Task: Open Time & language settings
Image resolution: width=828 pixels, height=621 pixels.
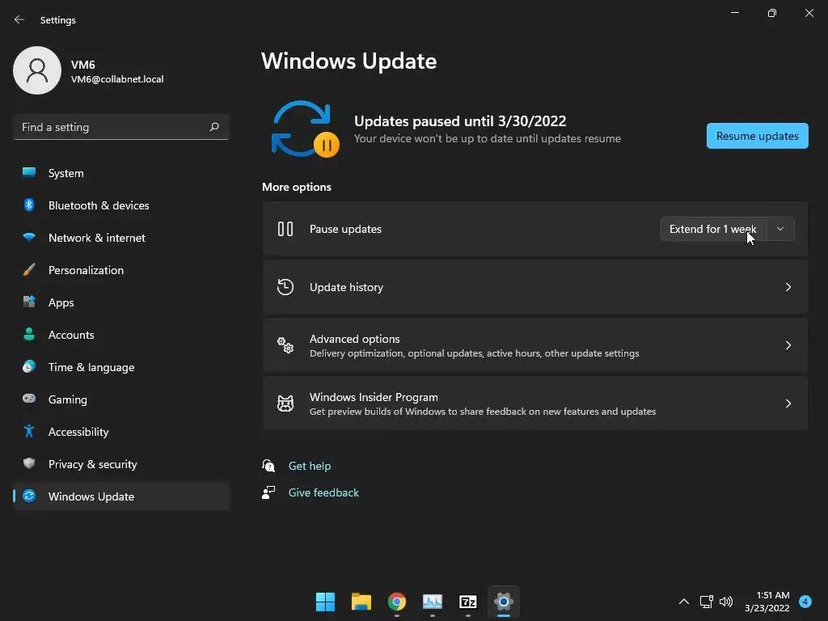Action: tap(121, 367)
